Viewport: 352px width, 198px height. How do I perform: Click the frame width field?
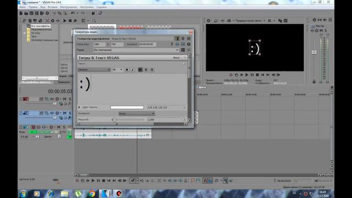[x=99, y=44]
